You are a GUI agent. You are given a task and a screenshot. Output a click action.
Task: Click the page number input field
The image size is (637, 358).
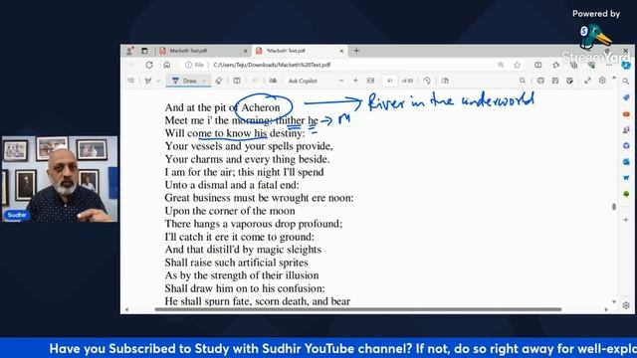tap(389, 81)
